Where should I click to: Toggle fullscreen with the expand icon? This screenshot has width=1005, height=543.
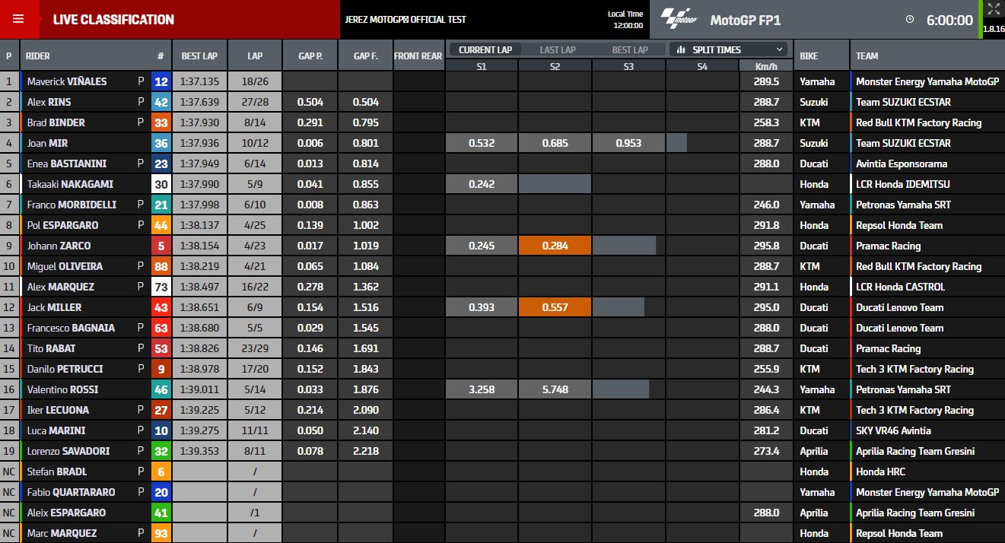[x=994, y=9]
